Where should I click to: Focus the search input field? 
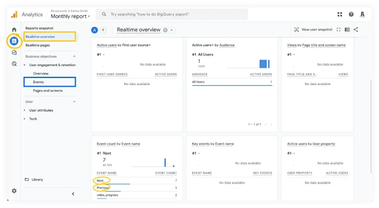[172, 14]
